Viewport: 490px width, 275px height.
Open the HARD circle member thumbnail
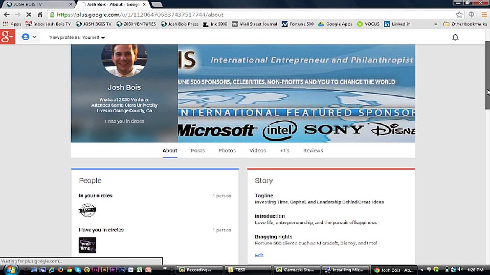[x=87, y=210]
